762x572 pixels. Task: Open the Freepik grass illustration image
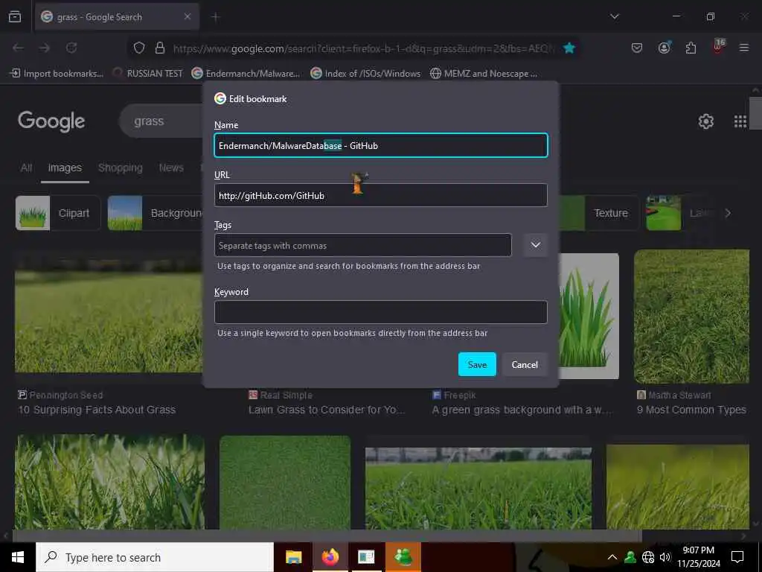click(x=589, y=316)
